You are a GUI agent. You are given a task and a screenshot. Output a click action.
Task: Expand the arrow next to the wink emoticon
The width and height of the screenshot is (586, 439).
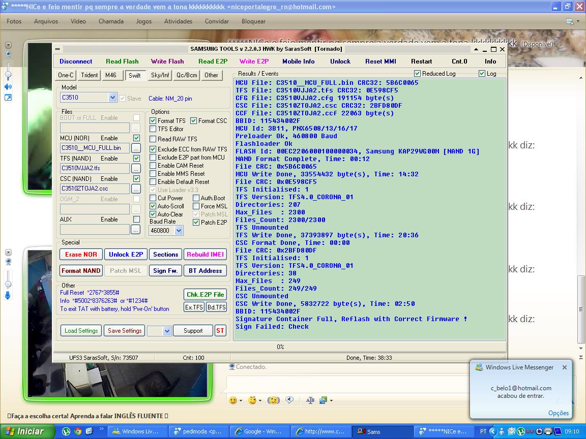(260, 401)
